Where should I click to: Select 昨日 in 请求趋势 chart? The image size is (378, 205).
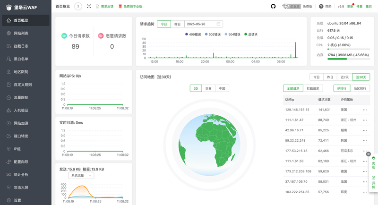coord(178,24)
